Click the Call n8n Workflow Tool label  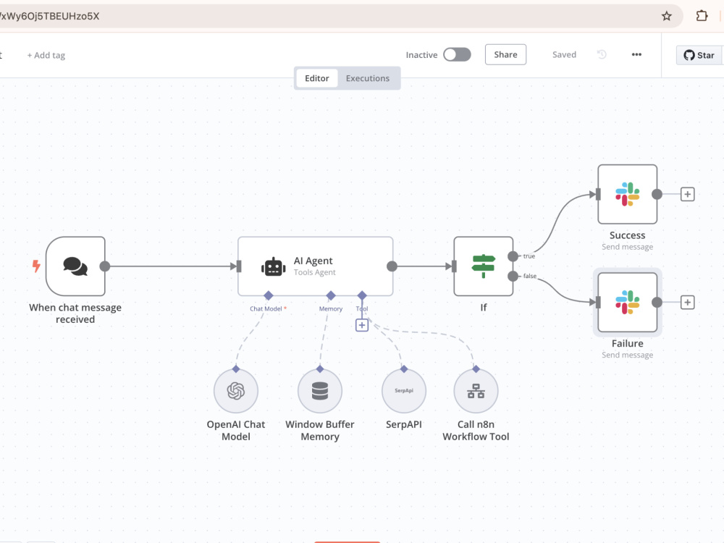[476, 430]
